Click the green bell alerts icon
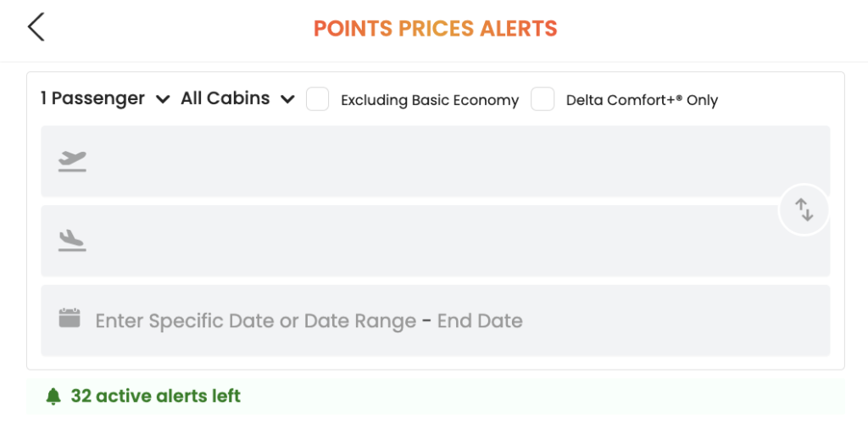The width and height of the screenshot is (868, 435). [53, 396]
